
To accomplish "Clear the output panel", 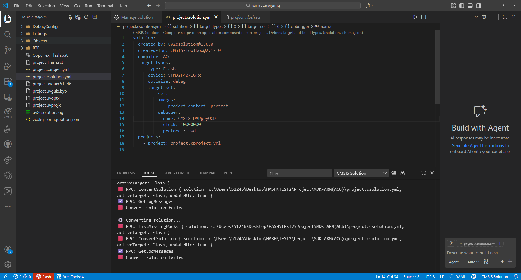I will click(394, 173).
